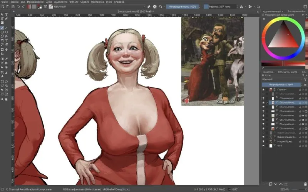
Task: Open layers panel options menu icon
Action: pyautogui.click(x=305, y=84)
